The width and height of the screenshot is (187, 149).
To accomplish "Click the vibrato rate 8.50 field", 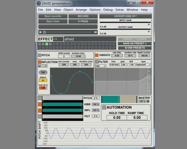I will (117, 55).
